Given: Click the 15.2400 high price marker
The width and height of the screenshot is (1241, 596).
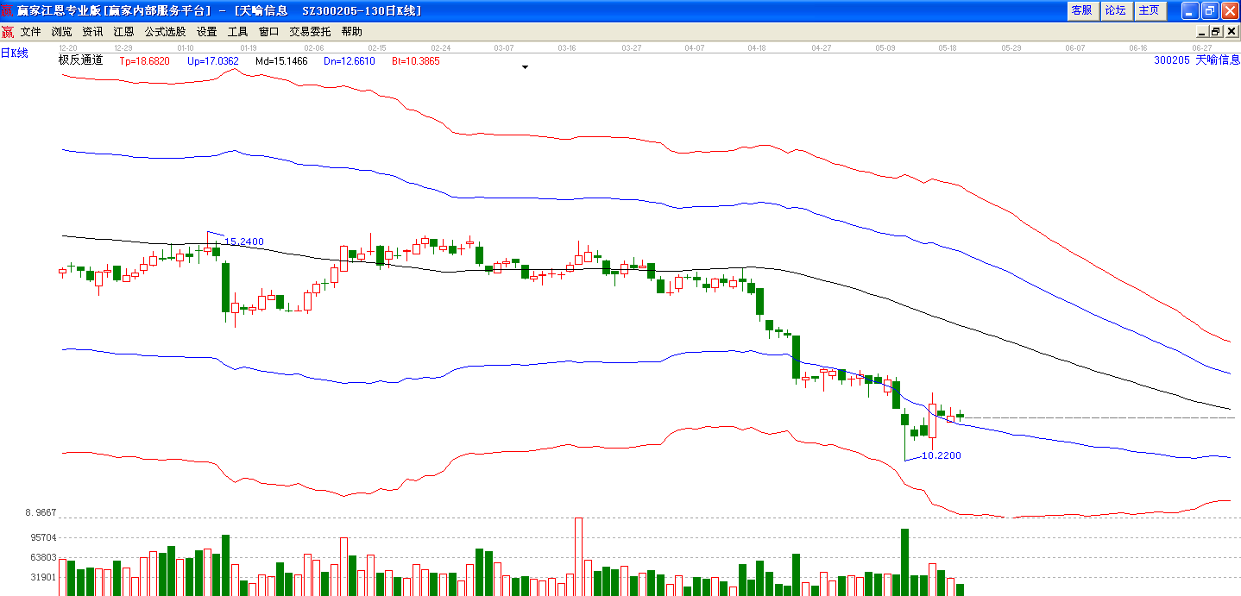Looking at the screenshot, I should point(244,242).
